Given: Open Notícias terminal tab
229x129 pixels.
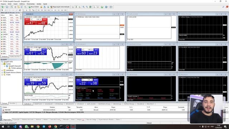Looking at the screenshot, I should pos(38,120).
